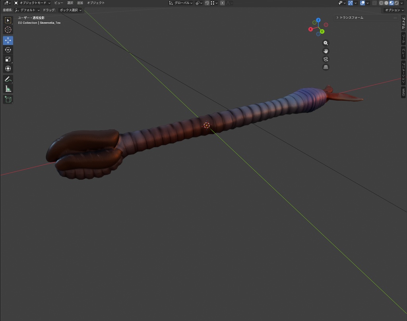This screenshot has height=321, width=407.
Task: Open the shading options dropdown arrow
Action: [x=402, y=3]
